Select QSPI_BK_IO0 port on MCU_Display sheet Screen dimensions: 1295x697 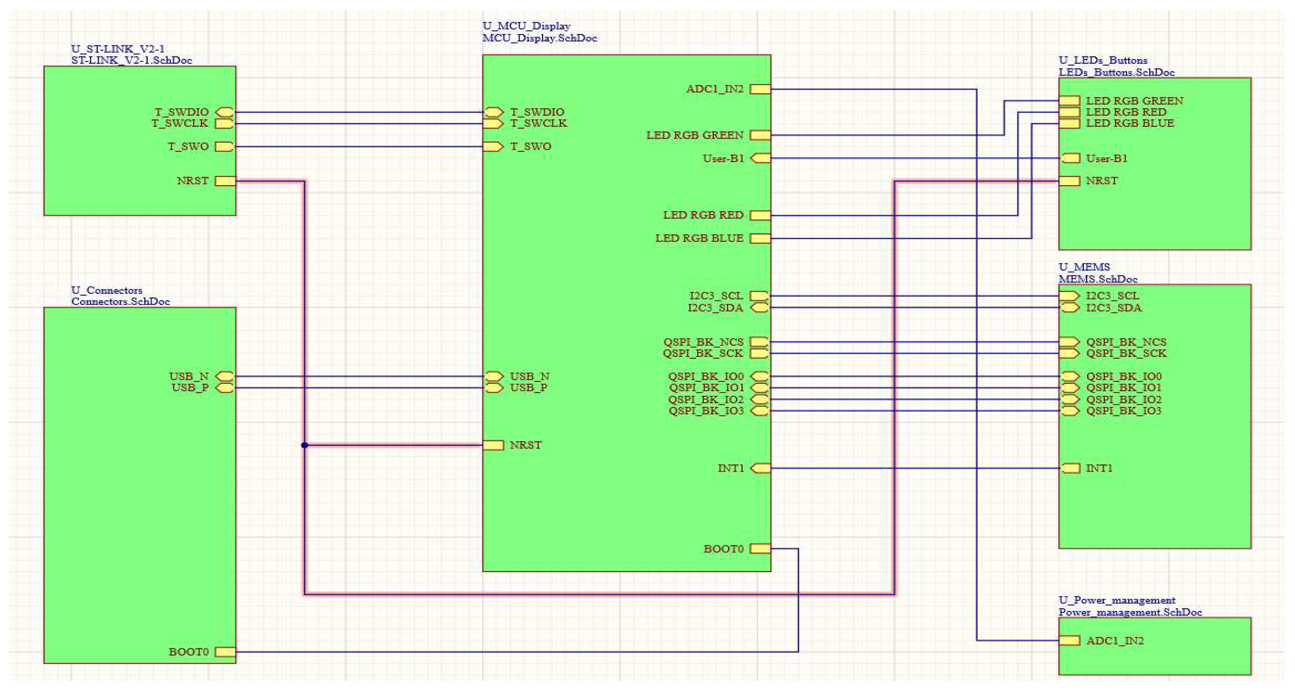pyautogui.click(x=761, y=376)
